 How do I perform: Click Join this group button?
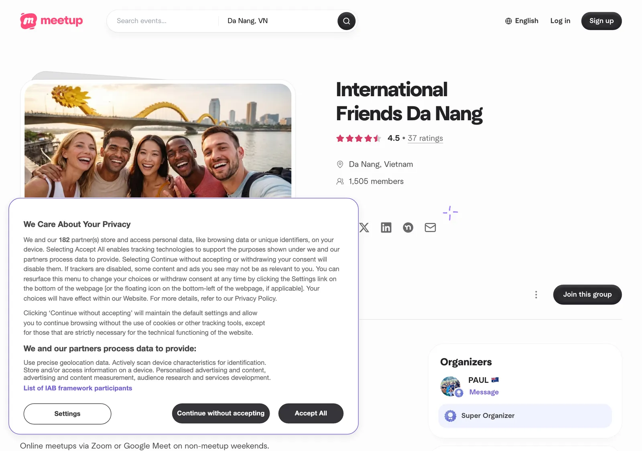(x=587, y=295)
